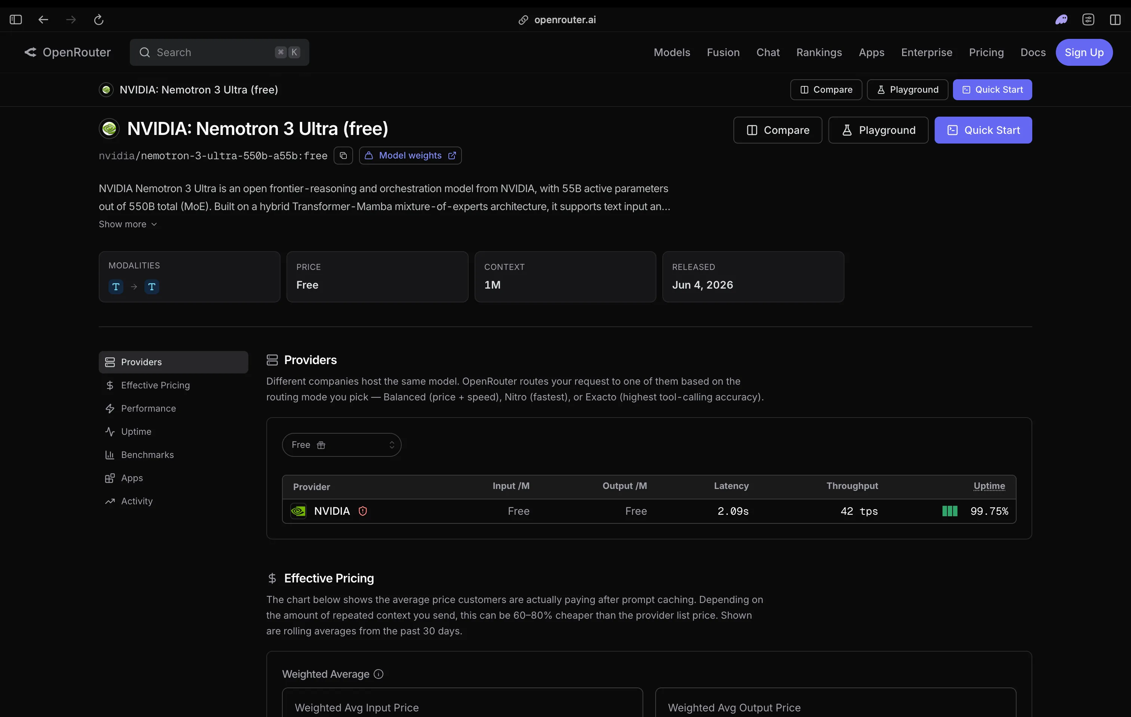Image resolution: width=1131 pixels, height=717 pixels.
Task: Click the 42 tps throughput value
Action: (859, 511)
